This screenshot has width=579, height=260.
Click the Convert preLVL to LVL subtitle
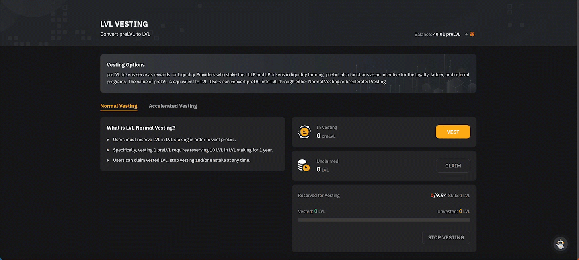125,34
